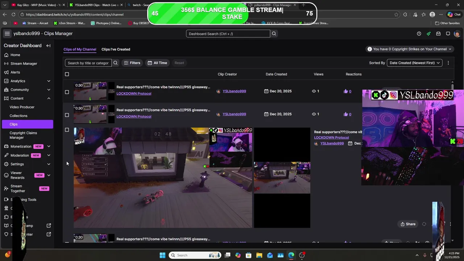Image resolution: width=464 pixels, height=261 pixels.
Task: Open the Sorted By date dropdown
Action: (x=415, y=63)
